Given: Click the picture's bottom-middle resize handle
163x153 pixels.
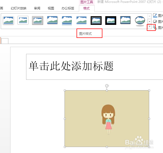Looking at the screenshot, I should point(107,147).
